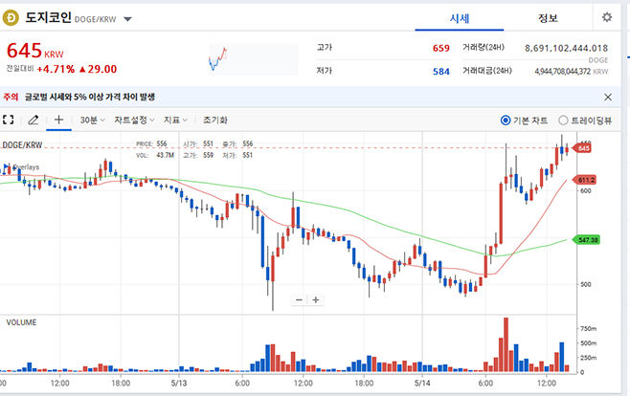Select the 트레이딩뷰 radio option
This screenshot has width=630, height=396.
pyautogui.click(x=563, y=121)
